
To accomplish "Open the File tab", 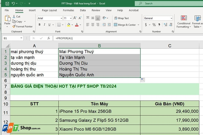I will (x=7, y=10).
